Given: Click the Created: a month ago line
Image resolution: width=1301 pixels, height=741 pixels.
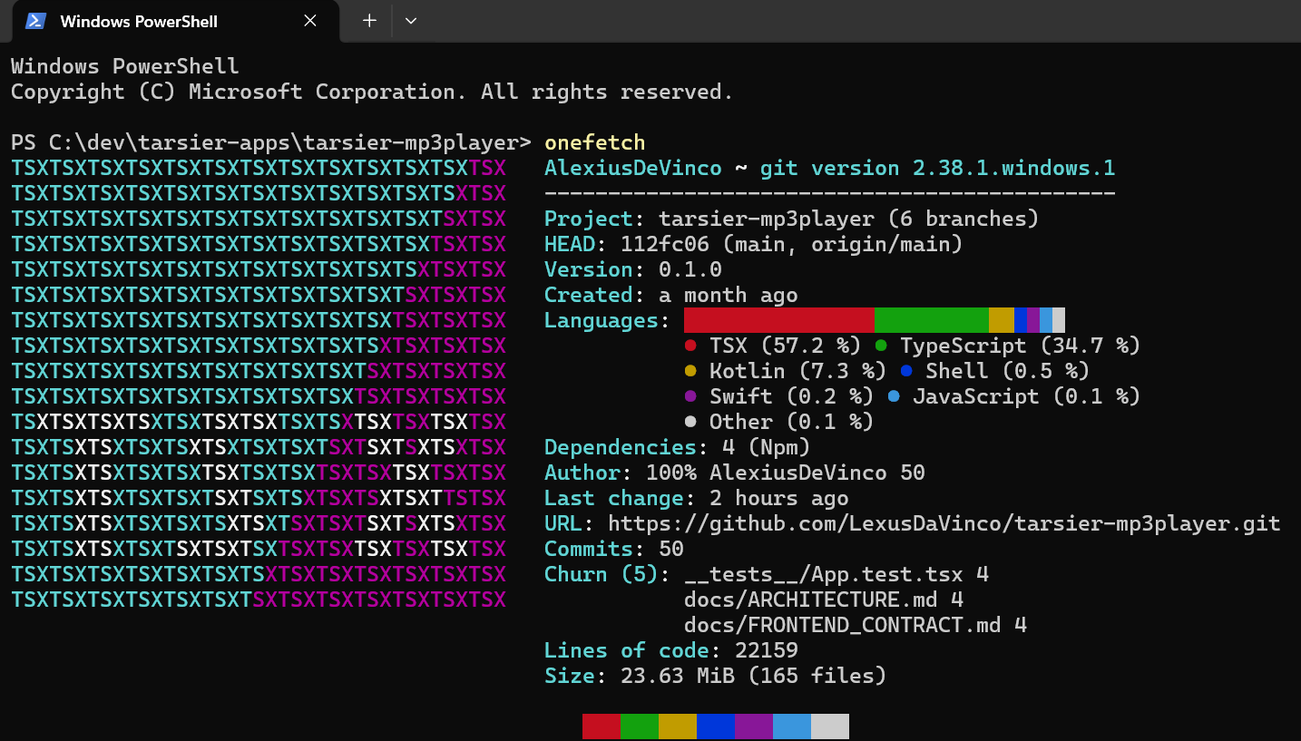Looking at the screenshot, I should (671, 295).
